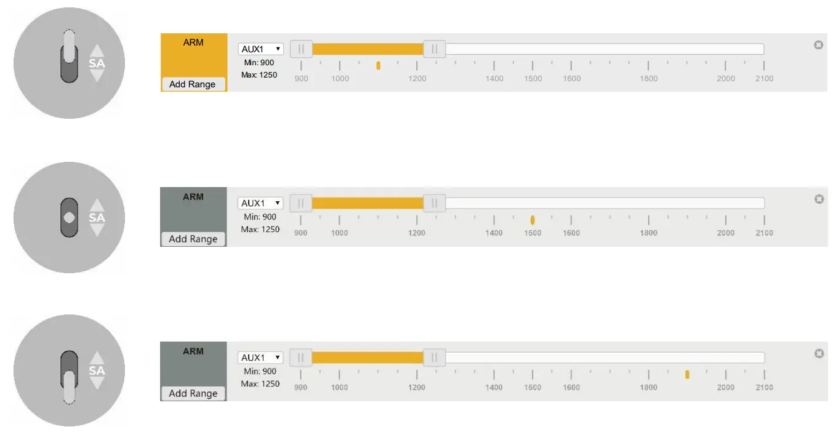The height and width of the screenshot is (432, 836).
Task: Delete the middle ARM range using its x icon
Action: click(x=819, y=199)
